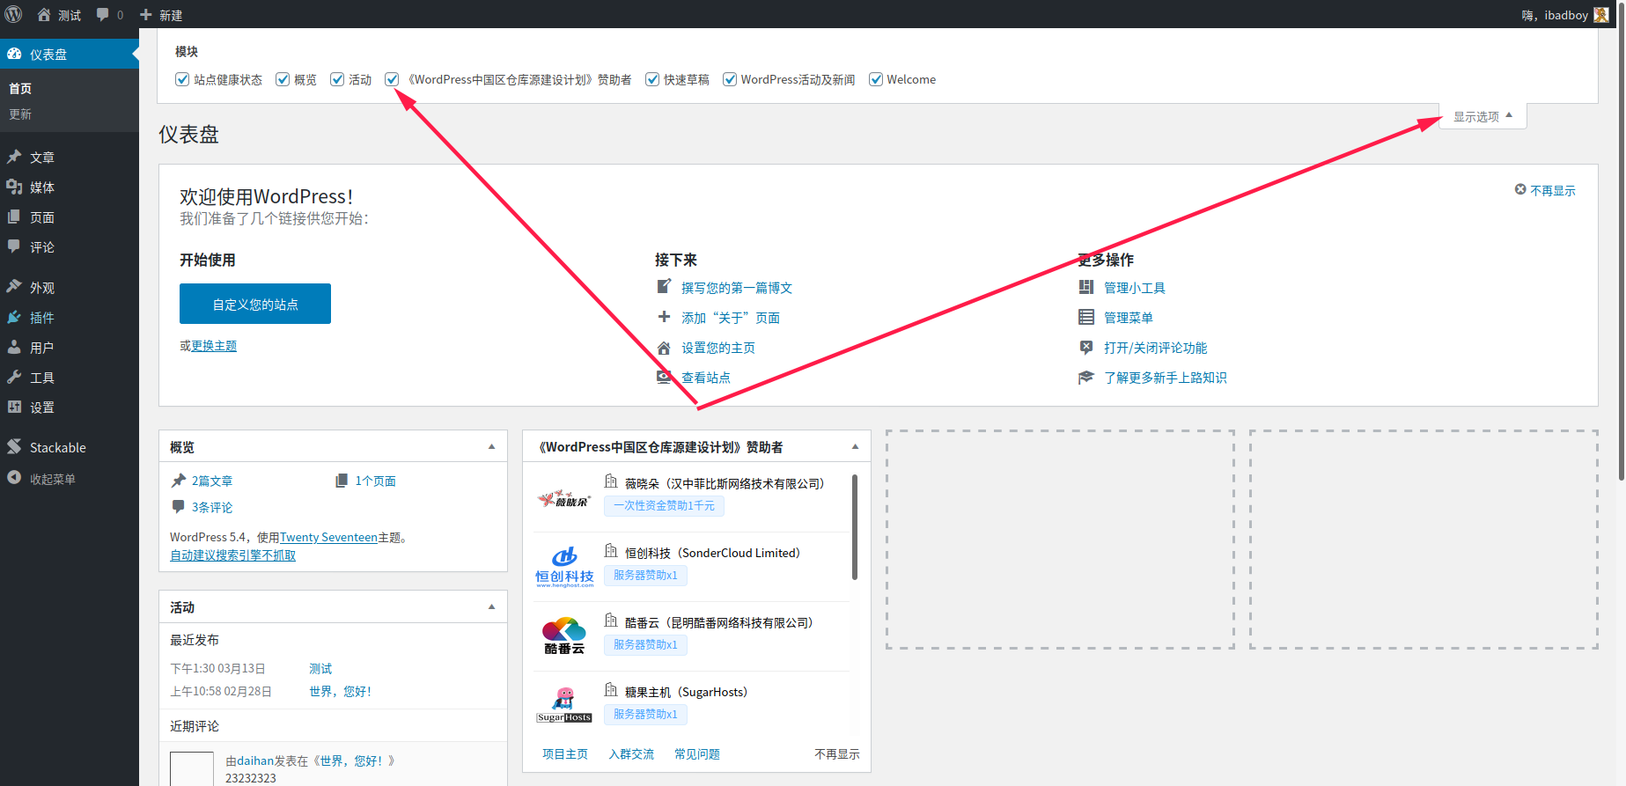The width and height of the screenshot is (1626, 786).
Task: Uncheck the 站点健康状态 module checkbox
Action: [182, 79]
